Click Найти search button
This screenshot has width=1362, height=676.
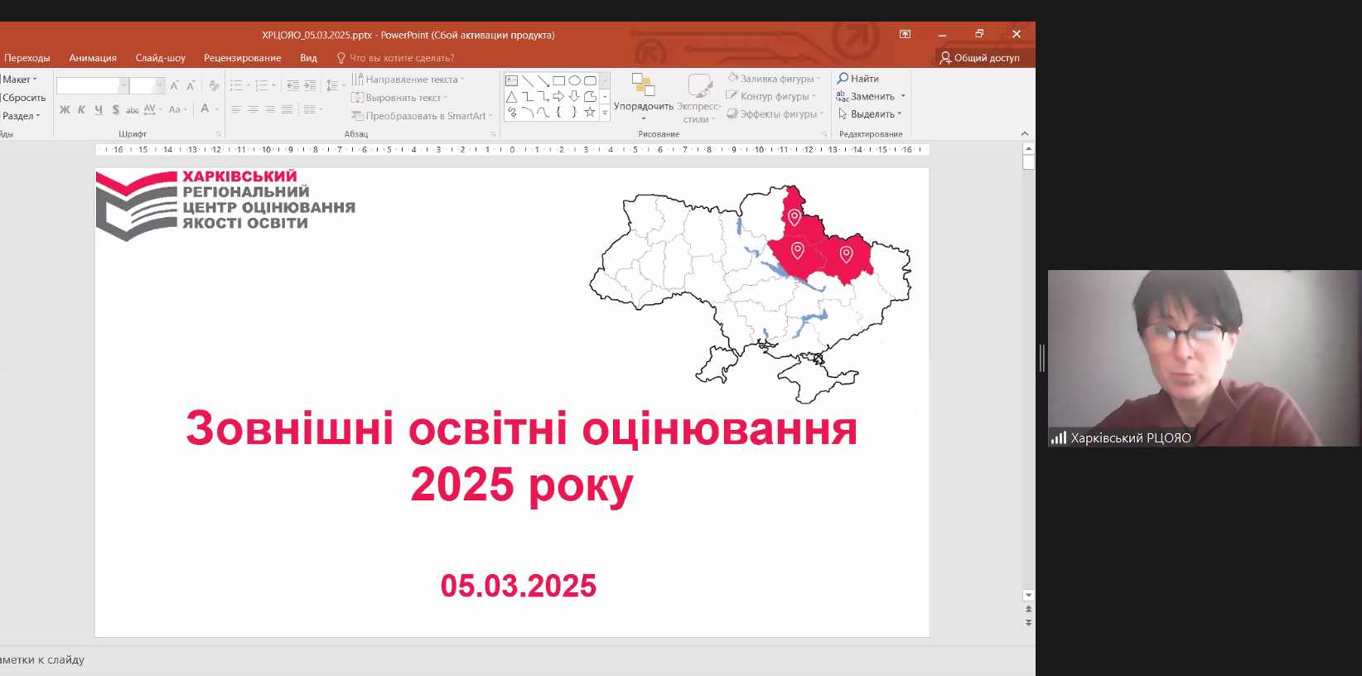858,79
